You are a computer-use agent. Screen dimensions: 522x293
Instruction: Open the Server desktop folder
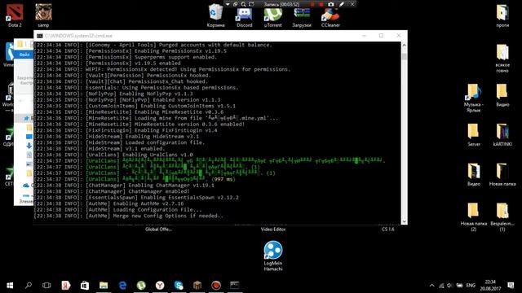coord(473,134)
